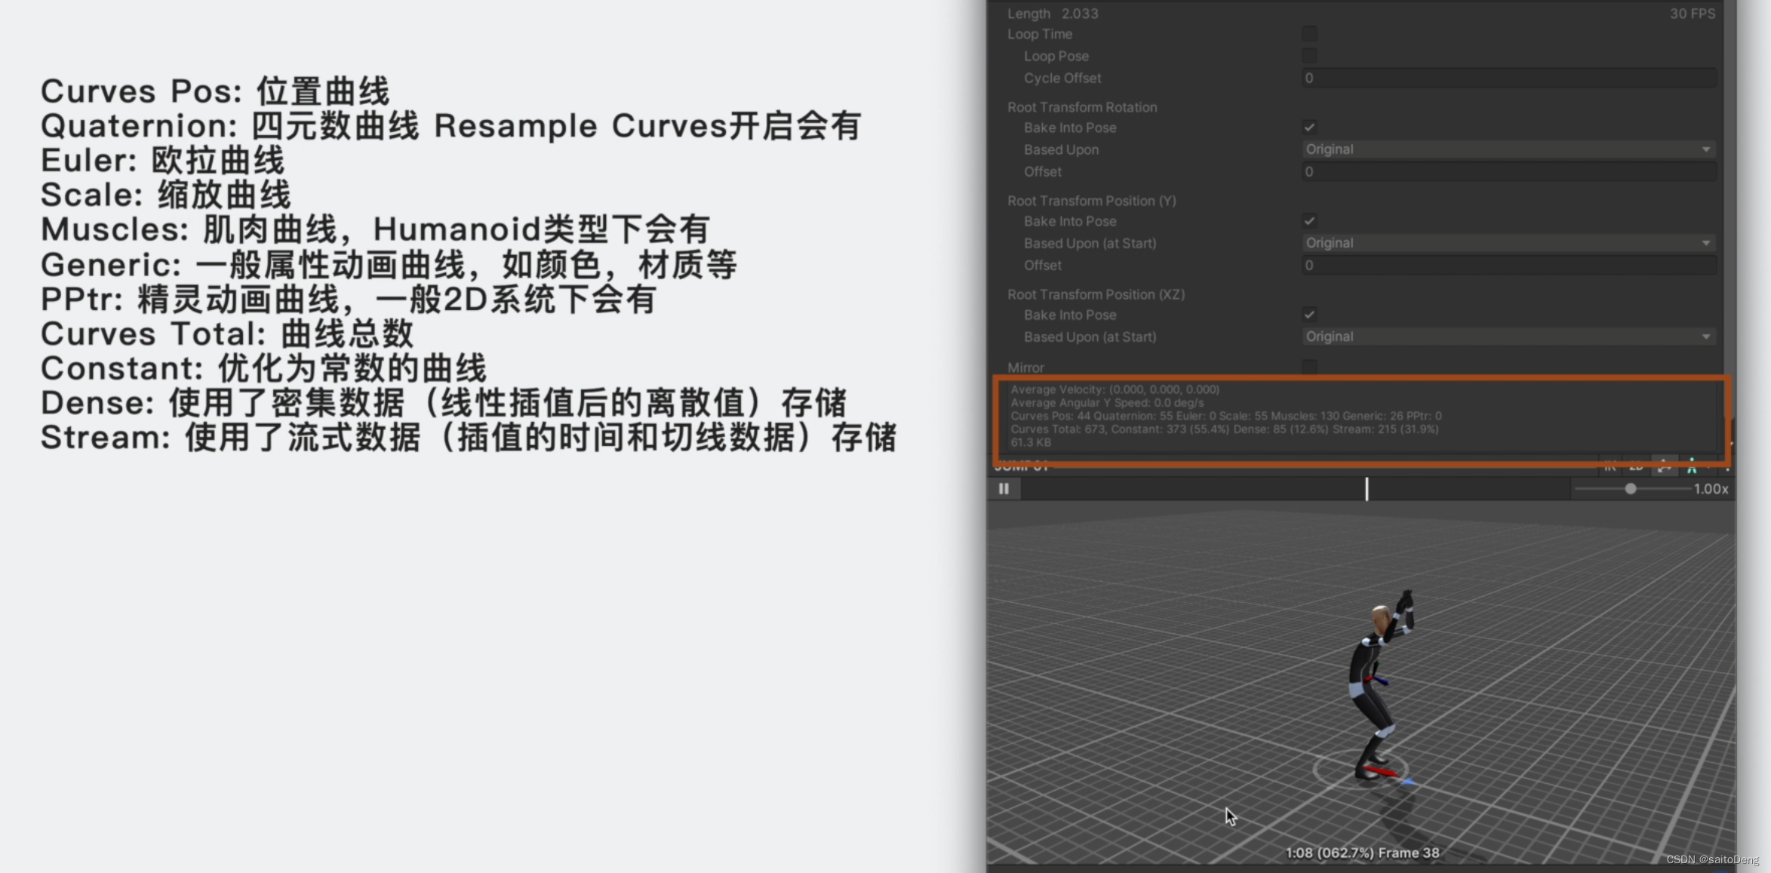This screenshot has width=1771, height=873.
Task: Click the Position (Y) Offset field
Action: (1508, 265)
